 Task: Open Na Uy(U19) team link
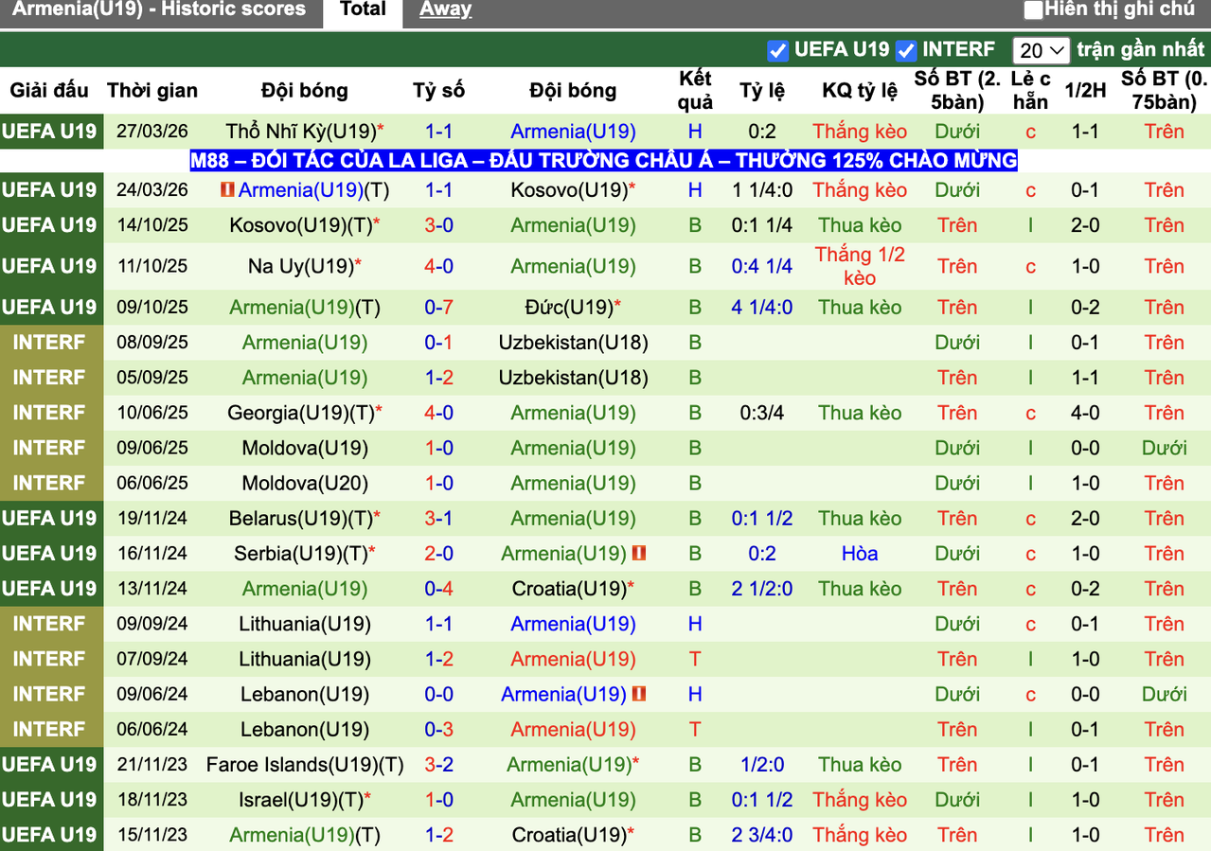coord(301,267)
